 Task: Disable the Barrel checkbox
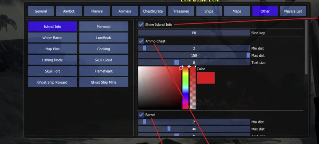pyautogui.click(x=141, y=115)
